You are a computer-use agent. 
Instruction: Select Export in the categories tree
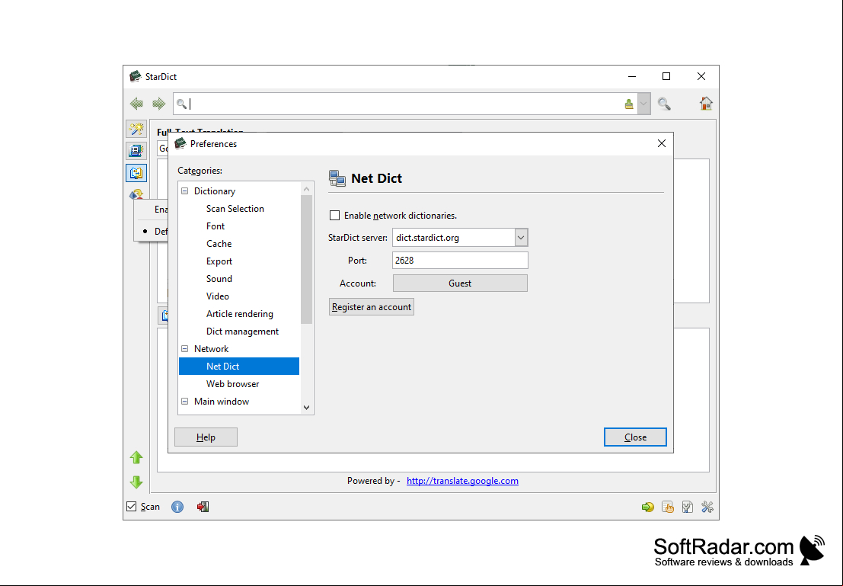coord(219,261)
